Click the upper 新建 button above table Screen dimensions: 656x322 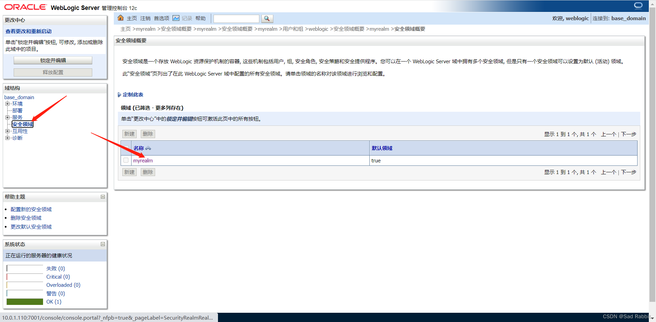point(129,134)
